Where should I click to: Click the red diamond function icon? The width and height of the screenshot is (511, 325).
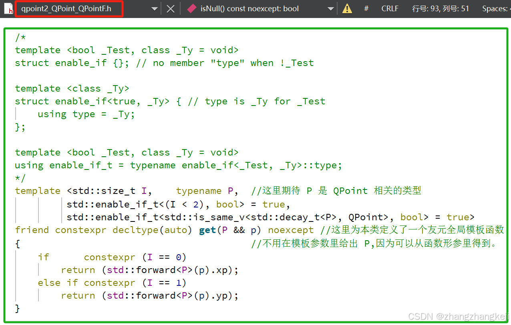tap(191, 8)
